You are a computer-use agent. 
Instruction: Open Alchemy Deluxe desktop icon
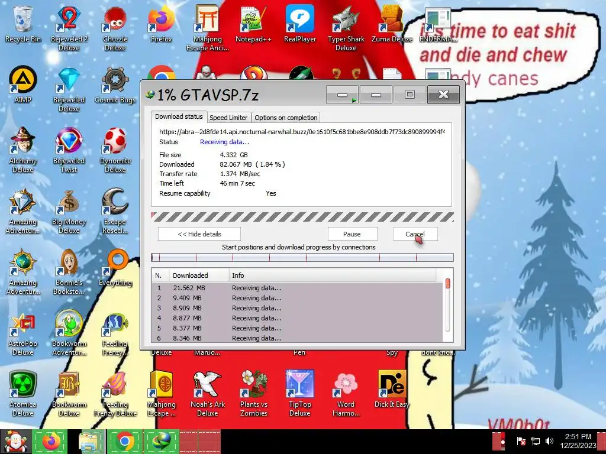23,150
